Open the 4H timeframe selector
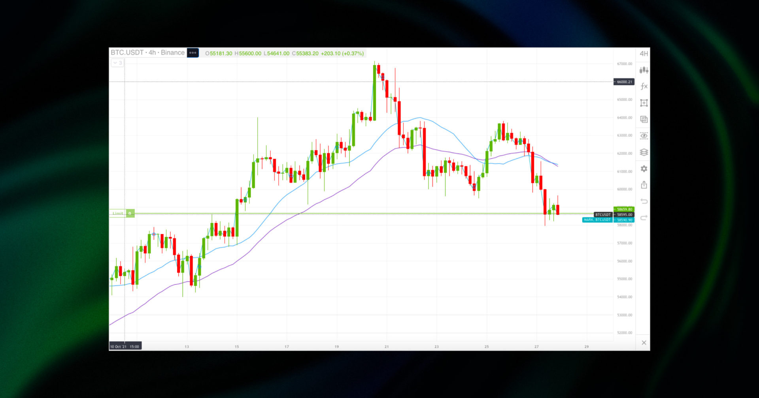The height and width of the screenshot is (398, 759). click(644, 53)
